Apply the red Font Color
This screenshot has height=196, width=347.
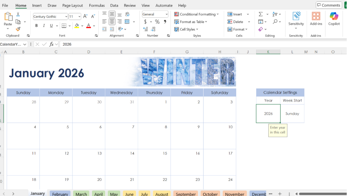89,26
